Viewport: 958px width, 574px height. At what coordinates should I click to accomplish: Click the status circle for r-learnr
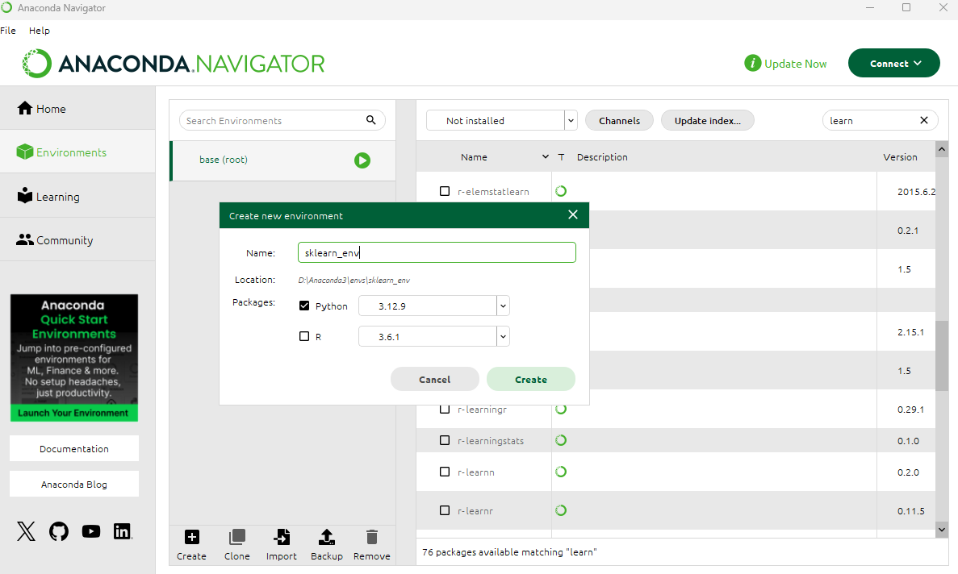pos(561,510)
